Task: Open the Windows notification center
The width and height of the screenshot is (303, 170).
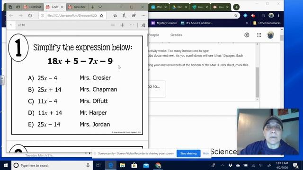Action: (x=295, y=165)
